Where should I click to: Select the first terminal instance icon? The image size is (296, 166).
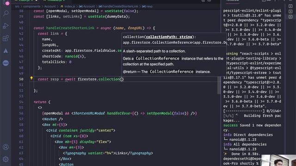(x=290, y=6)
